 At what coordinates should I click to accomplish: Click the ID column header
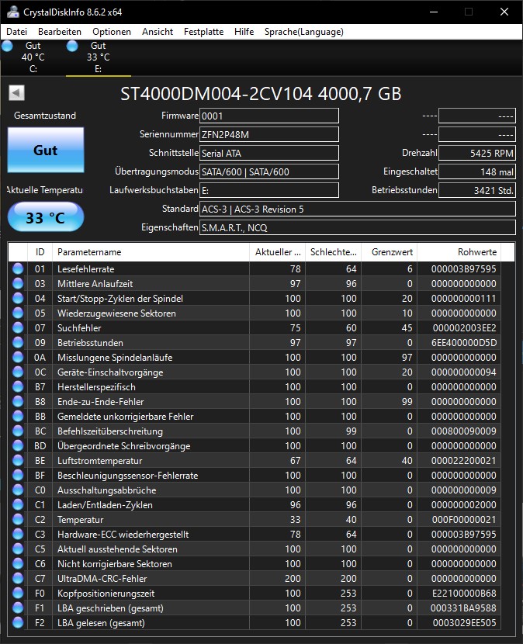tap(40, 251)
